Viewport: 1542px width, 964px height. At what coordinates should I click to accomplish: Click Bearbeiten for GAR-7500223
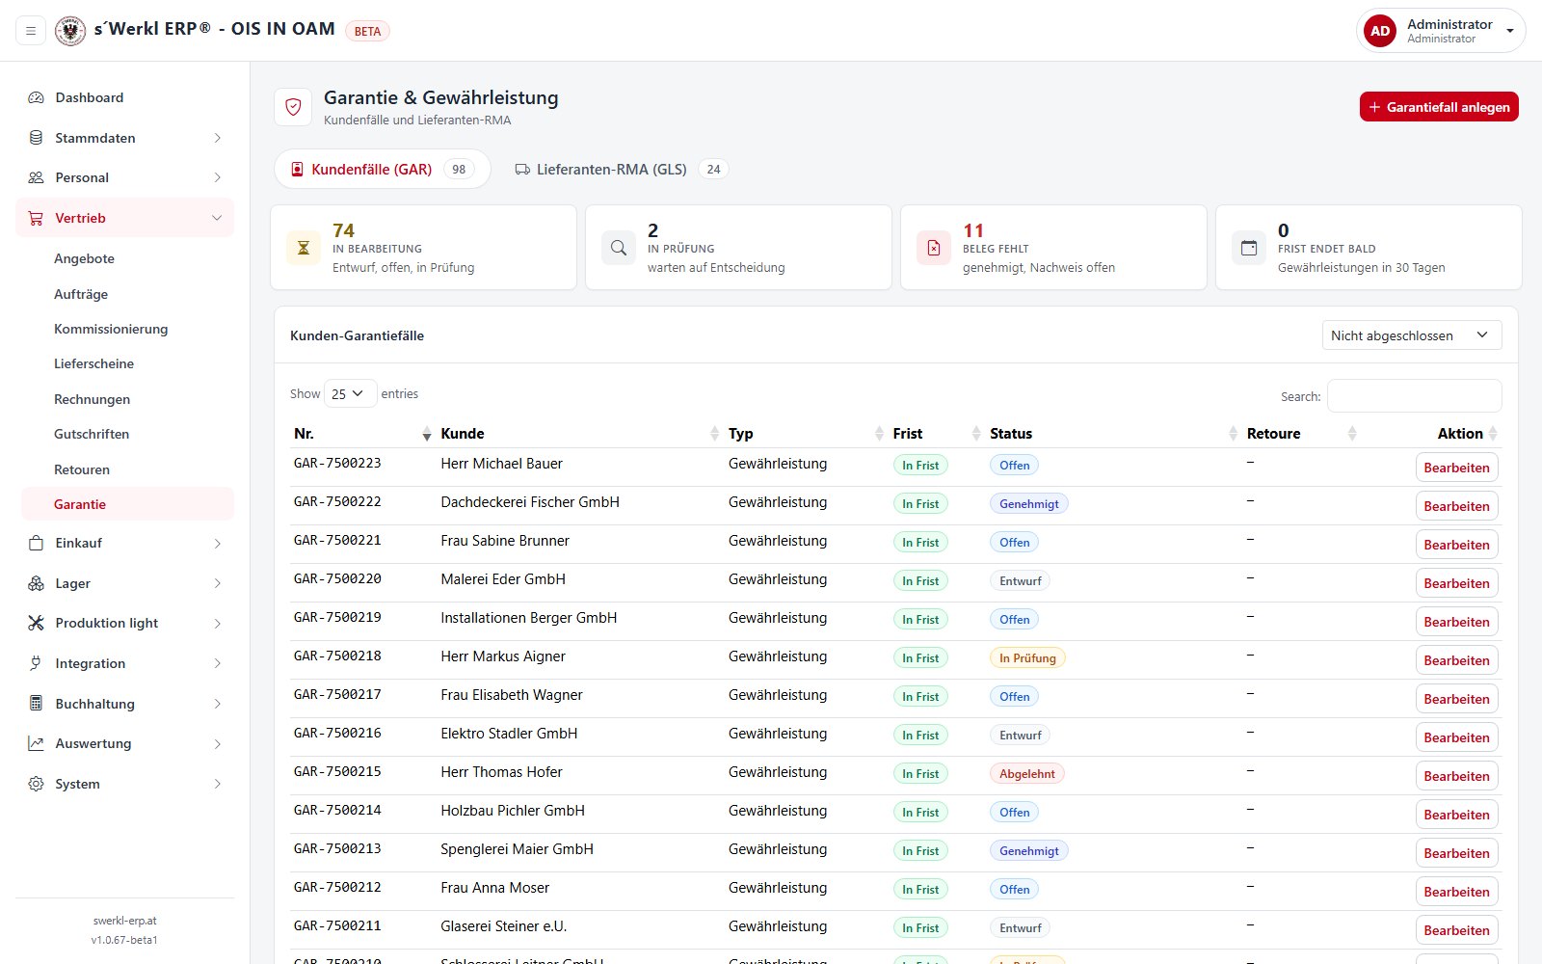click(x=1456, y=468)
